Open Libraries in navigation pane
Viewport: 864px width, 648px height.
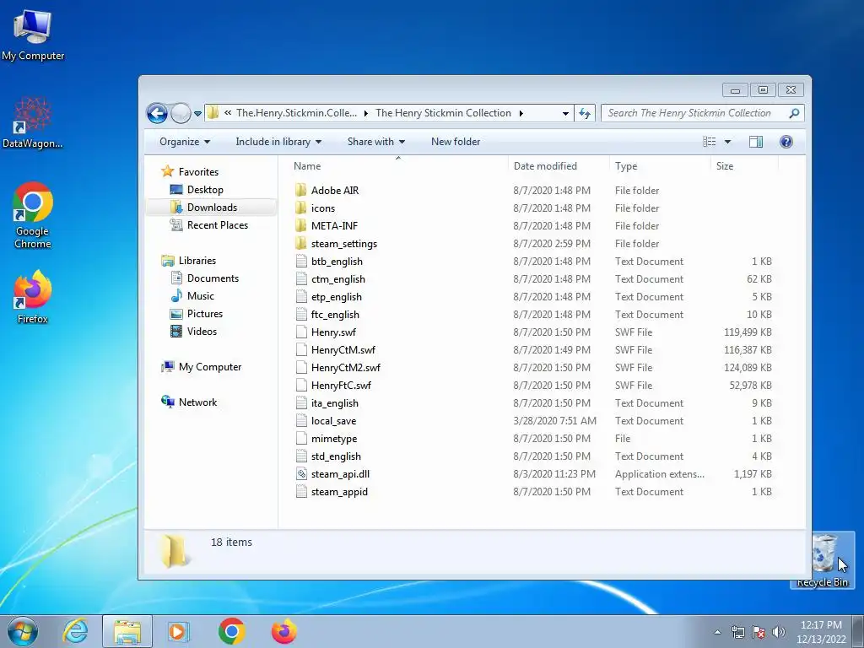coord(197,261)
